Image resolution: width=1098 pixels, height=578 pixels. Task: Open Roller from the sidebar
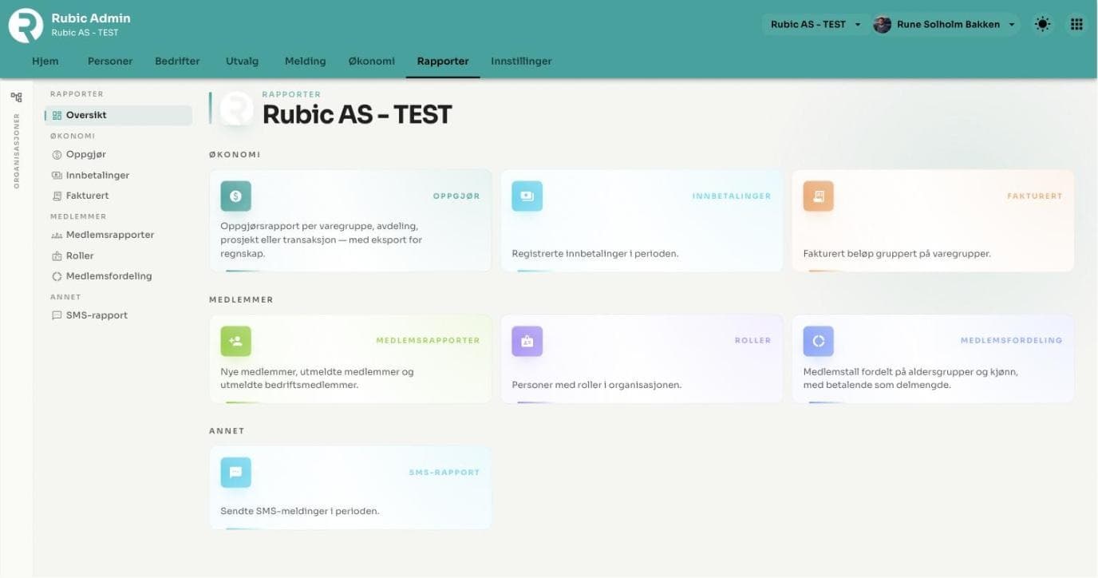pos(118,256)
